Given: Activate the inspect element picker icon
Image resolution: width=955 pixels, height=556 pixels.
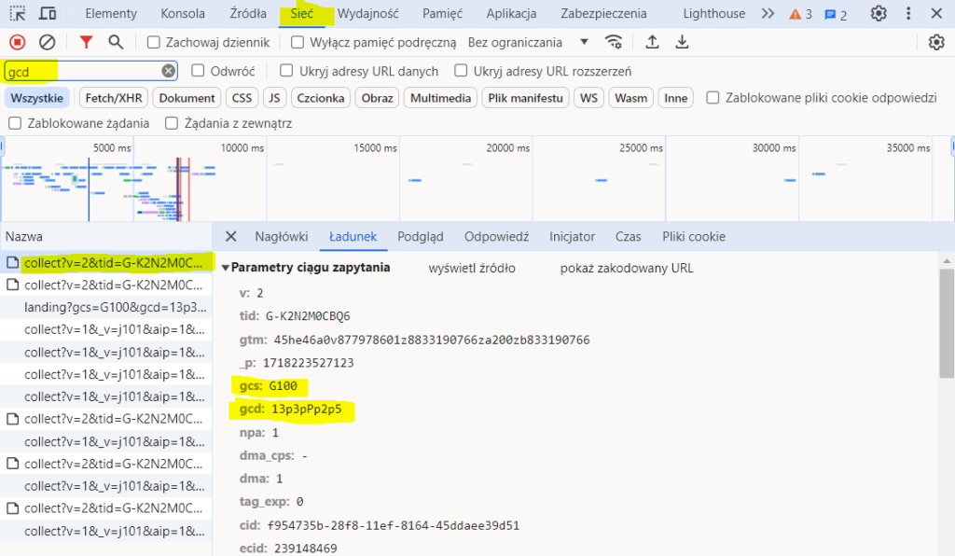Looking at the screenshot, I should [18, 13].
